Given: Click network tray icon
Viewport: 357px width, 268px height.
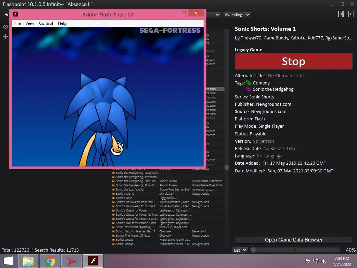Looking at the screenshot, I should (316, 261).
